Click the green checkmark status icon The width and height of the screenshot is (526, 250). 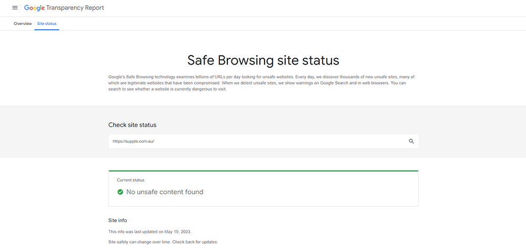(120, 192)
